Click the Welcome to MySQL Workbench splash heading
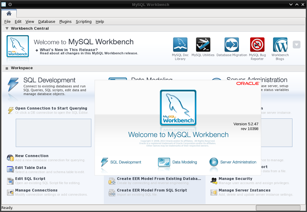The height and width of the screenshot is (212, 307). [x=178, y=135]
